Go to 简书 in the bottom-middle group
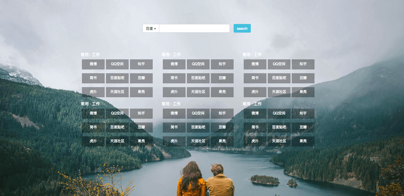This screenshot has height=196, width=404. pos(174,128)
